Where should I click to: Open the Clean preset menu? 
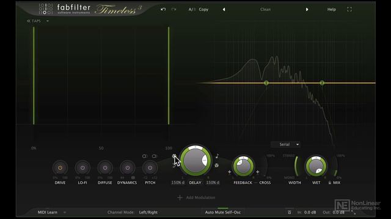[x=265, y=10]
